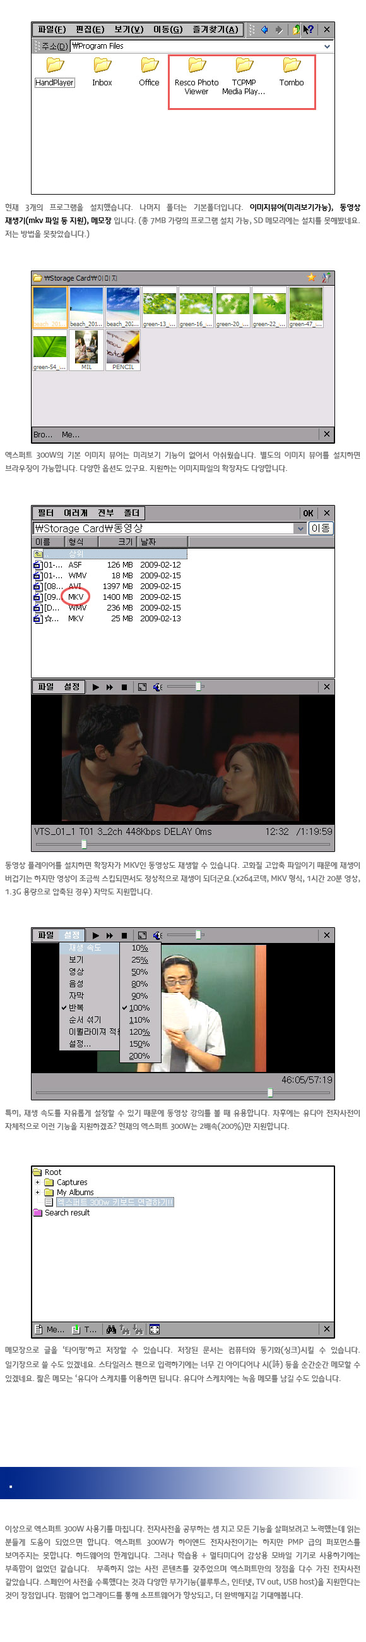Select 100% checked playback speed
Image resolution: width=366 pixels, height=1642 pixels.
tap(139, 1007)
